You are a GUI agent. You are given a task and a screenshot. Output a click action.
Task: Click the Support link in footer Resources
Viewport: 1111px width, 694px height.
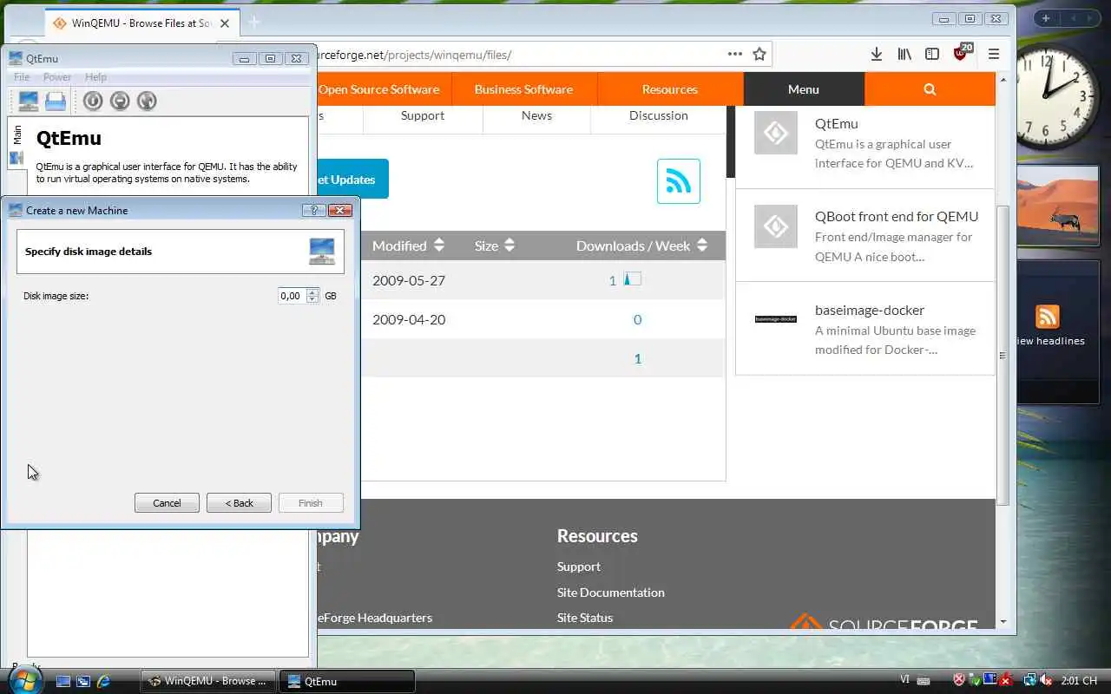click(579, 566)
